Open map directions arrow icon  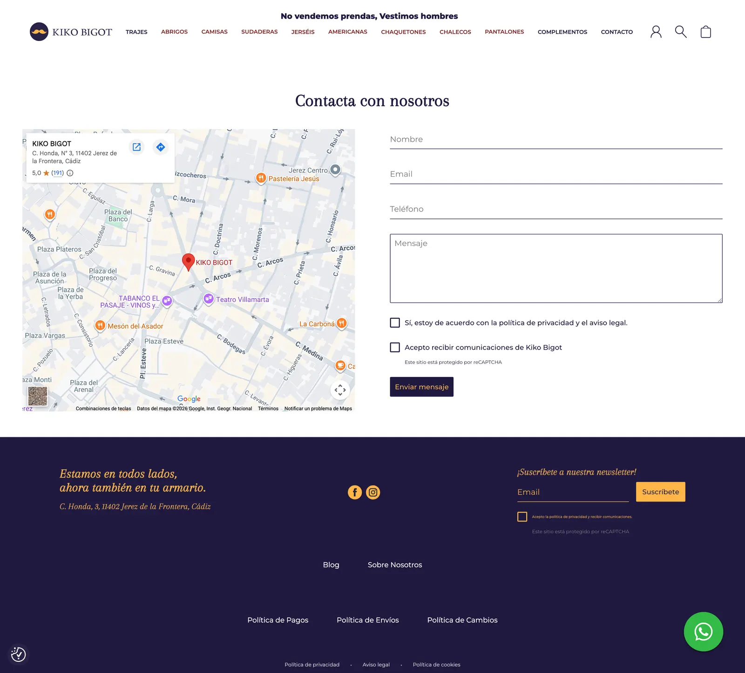[161, 147]
